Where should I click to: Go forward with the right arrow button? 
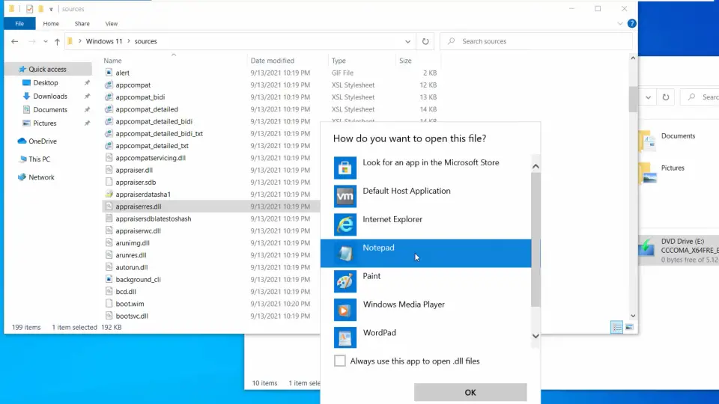click(x=31, y=41)
